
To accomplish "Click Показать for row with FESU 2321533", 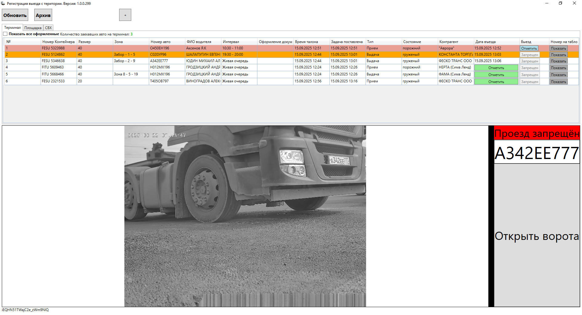I will [x=558, y=82].
